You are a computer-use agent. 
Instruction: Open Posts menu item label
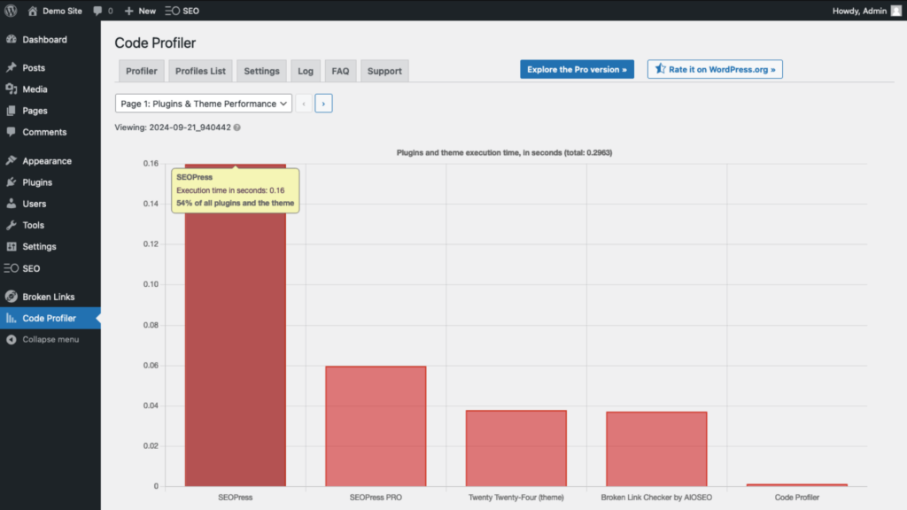pyautogui.click(x=34, y=67)
